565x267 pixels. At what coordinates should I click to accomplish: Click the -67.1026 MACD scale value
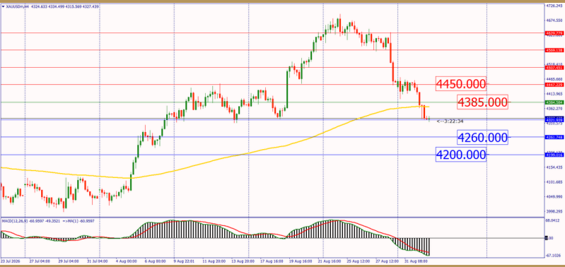tap(554, 256)
